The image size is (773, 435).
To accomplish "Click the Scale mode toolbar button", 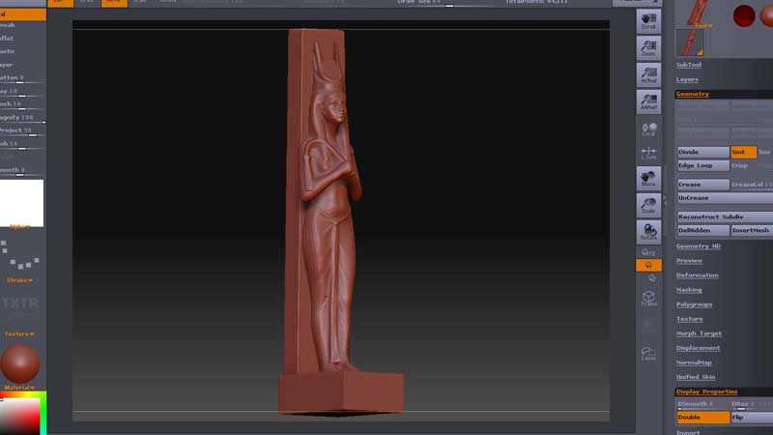I will (140, 3).
